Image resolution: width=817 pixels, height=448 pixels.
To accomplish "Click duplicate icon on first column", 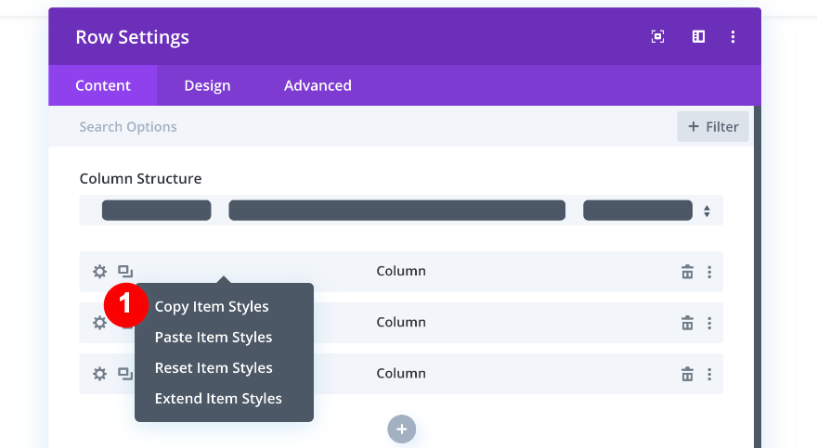I will click(x=125, y=272).
